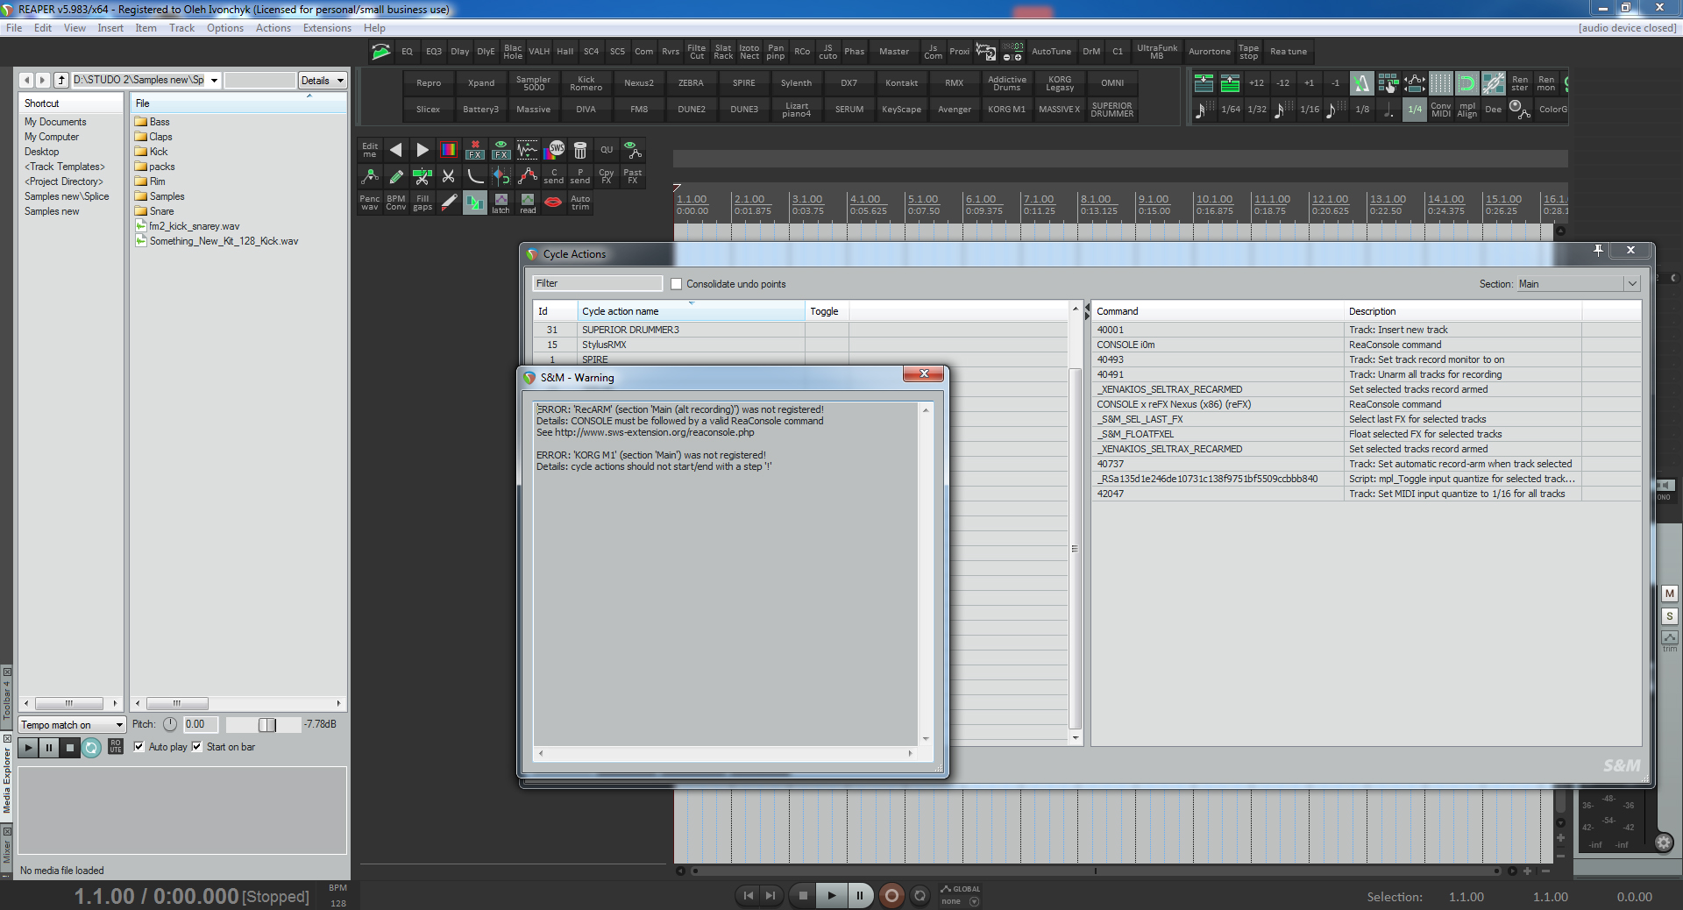Click the SWS color toolbar icon
This screenshot has width=1683, height=910.
(555, 150)
